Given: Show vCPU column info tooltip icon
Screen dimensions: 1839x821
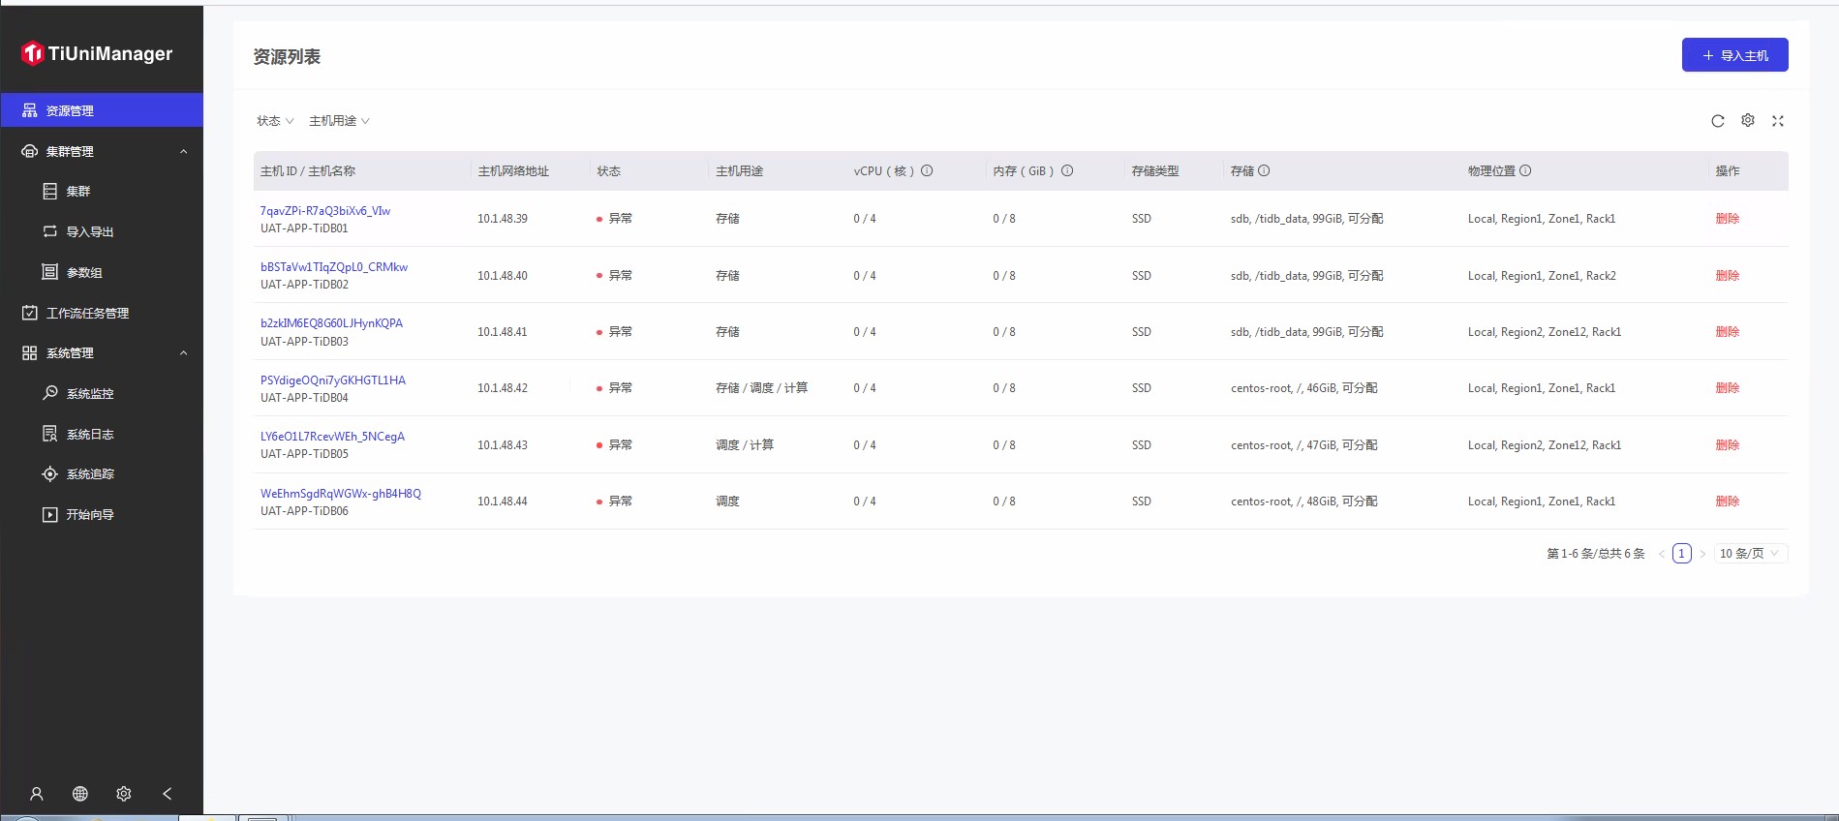Looking at the screenshot, I should [927, 171].
